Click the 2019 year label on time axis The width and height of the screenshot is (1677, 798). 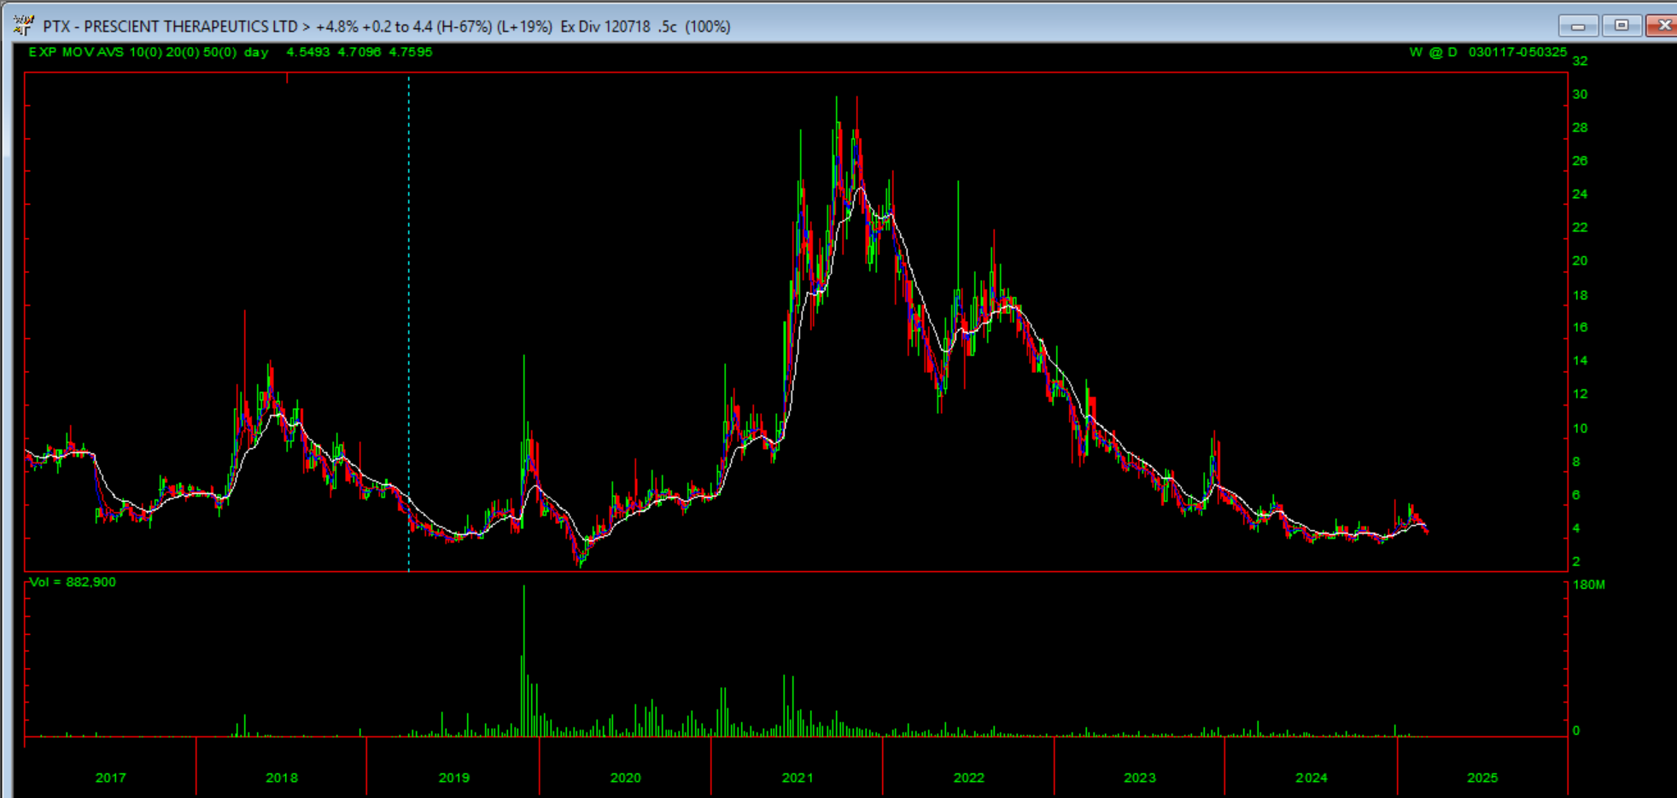tap(453, 778)
